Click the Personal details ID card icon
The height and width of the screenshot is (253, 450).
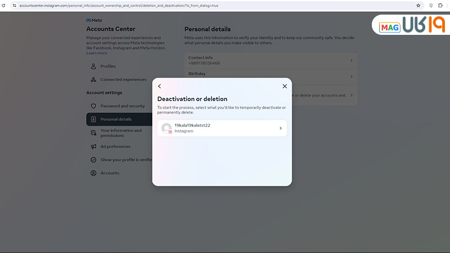pos(93,119)
